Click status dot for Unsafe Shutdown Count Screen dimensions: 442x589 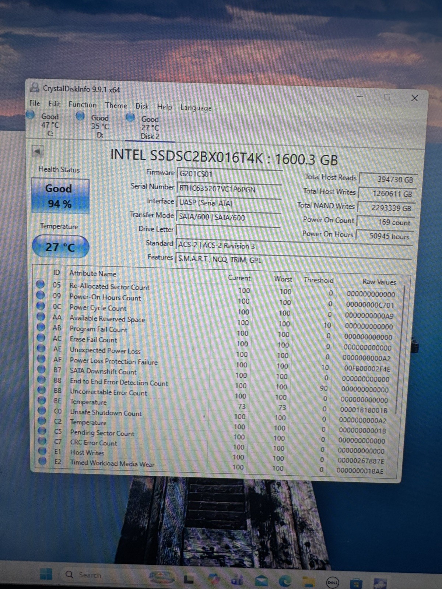(x=42, y=411)
